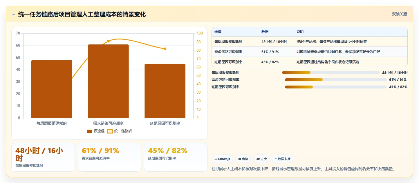Click the line point above 需求链路可追溯率 bar
This screenshot has height=183, width=419.
[x=108, y=41]
